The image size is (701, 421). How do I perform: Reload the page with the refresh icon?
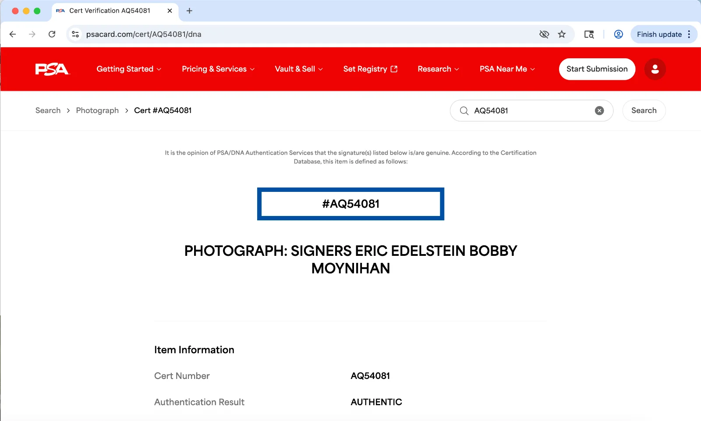(52, 34)
